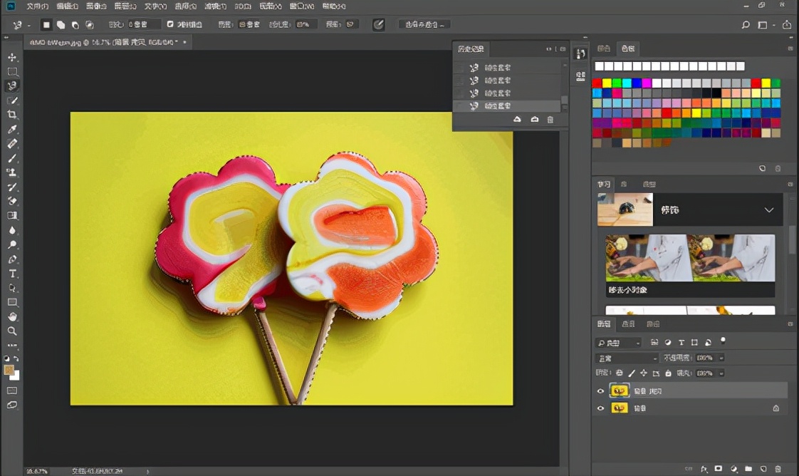Select the Hand tool
799x476 pixels.
point(12,316)
